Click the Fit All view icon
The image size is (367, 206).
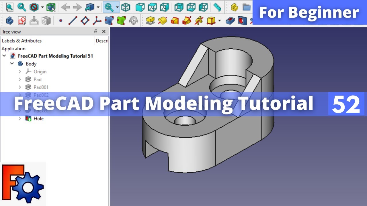coord(9,7)
